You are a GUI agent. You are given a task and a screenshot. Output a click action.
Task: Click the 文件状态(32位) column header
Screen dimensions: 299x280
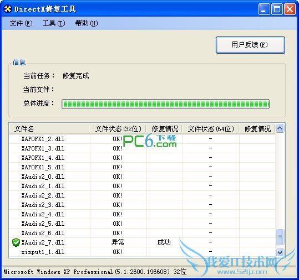[x=118, y=129]
